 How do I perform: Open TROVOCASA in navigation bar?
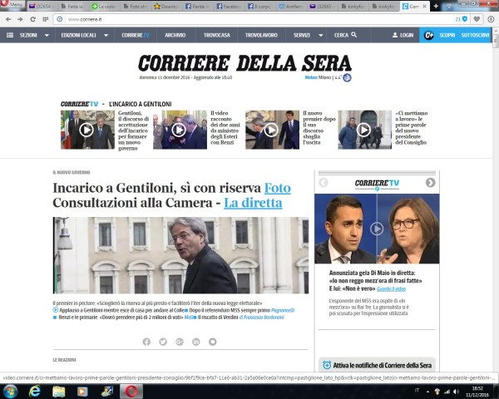coord(217,35)
